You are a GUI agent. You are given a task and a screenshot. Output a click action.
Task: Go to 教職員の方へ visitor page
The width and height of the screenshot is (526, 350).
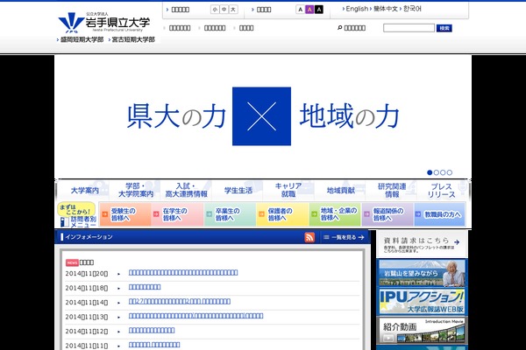point(440,214)
